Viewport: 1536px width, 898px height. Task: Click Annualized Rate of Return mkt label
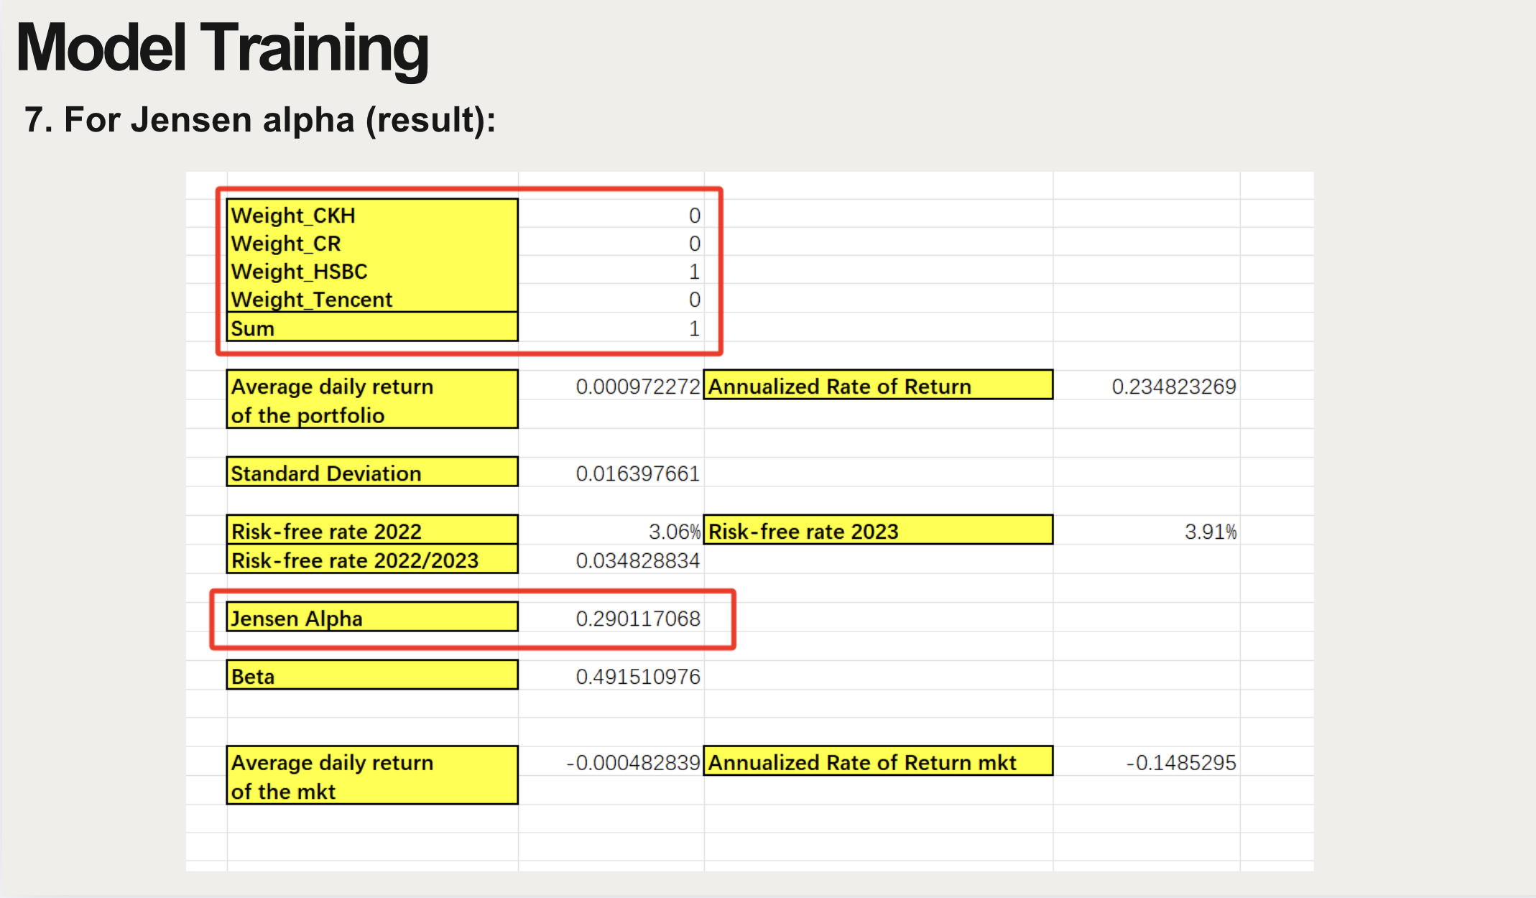(x=877, y=762)
